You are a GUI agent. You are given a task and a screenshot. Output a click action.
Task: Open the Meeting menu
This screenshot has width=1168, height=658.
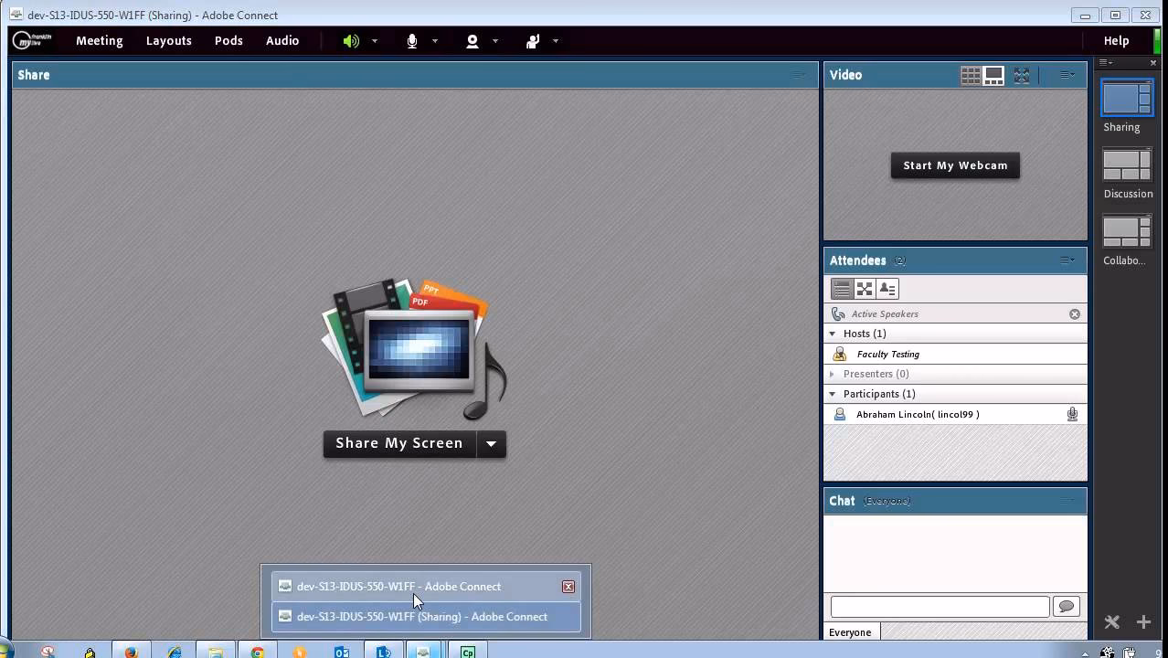[99, 41]
